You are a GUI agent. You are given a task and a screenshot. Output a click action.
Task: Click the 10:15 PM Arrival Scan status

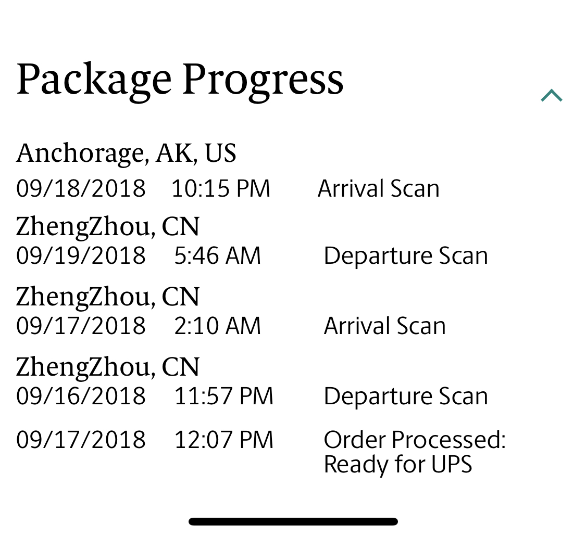coord(378,188)
